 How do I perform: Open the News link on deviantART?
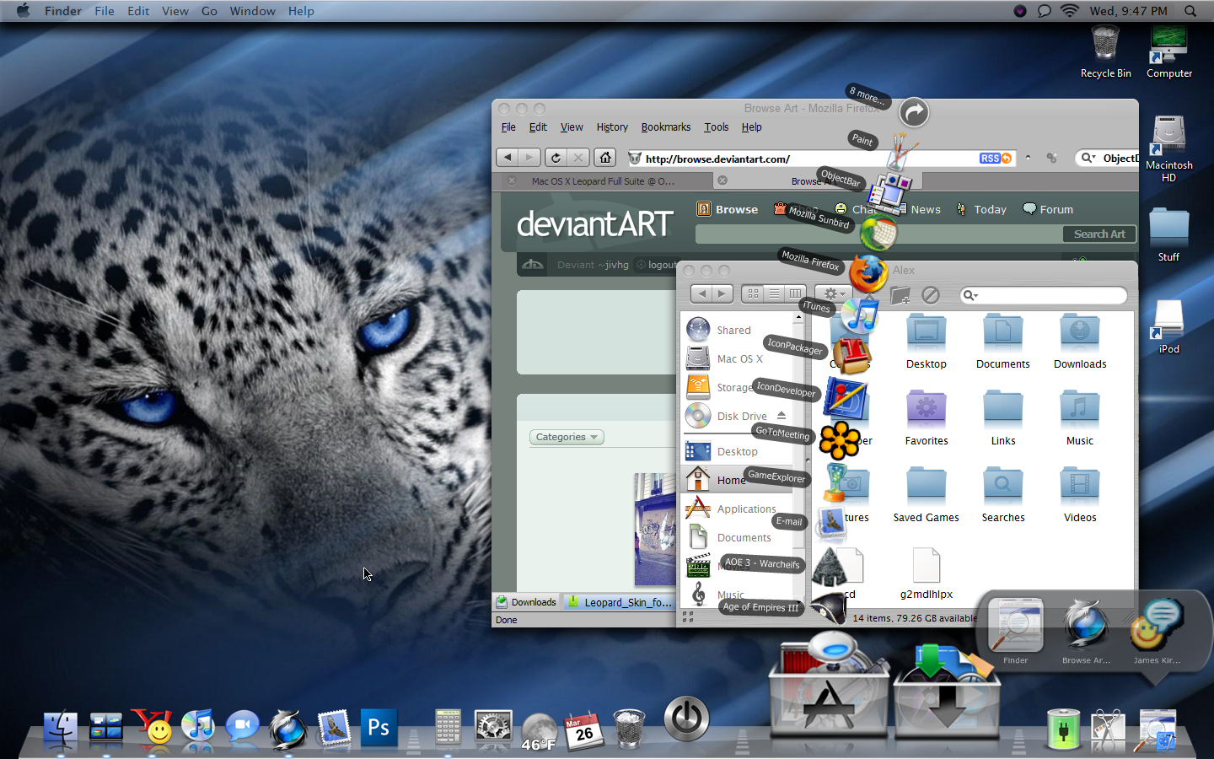tap(925, 210)
